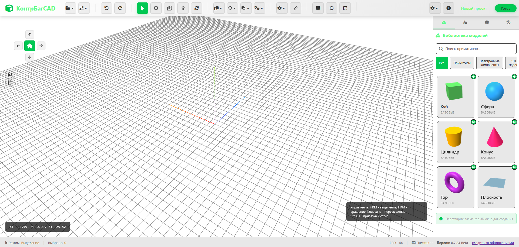This screenshot has height=247, width=519.
Task: Switch to the layers stack tab
Action: pos(487,22)
